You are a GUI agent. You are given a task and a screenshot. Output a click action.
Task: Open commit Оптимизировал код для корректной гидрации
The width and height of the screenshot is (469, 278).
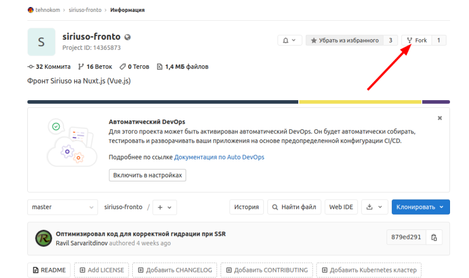point(141,234)
